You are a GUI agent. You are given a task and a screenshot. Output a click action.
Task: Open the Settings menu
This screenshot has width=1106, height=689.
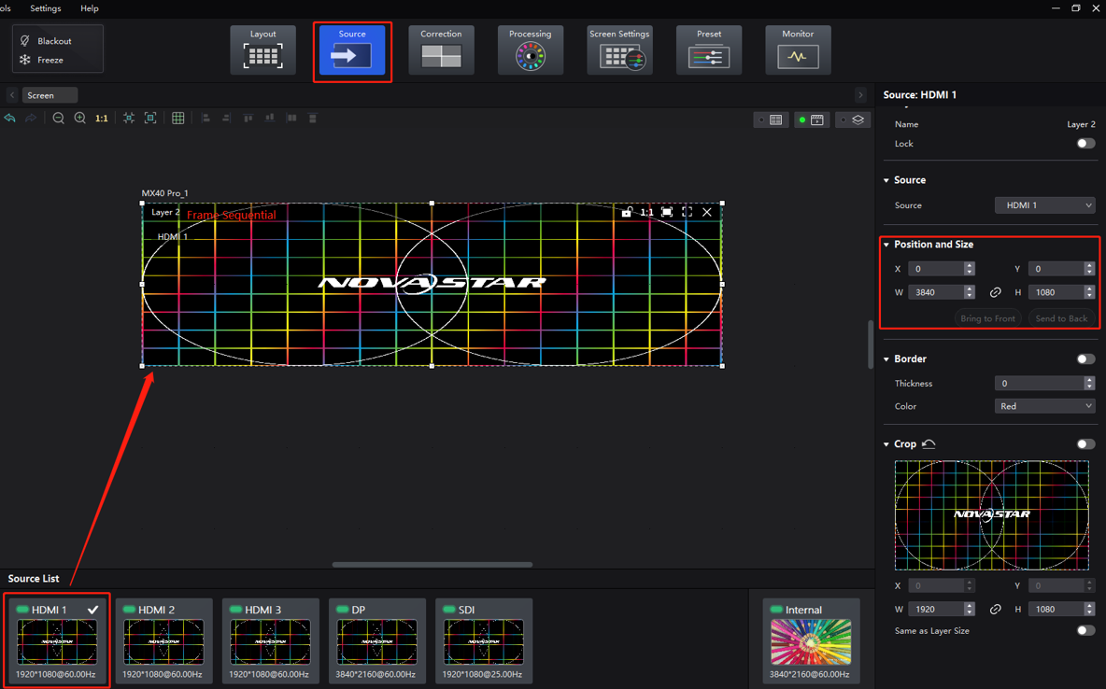[46, 8]
